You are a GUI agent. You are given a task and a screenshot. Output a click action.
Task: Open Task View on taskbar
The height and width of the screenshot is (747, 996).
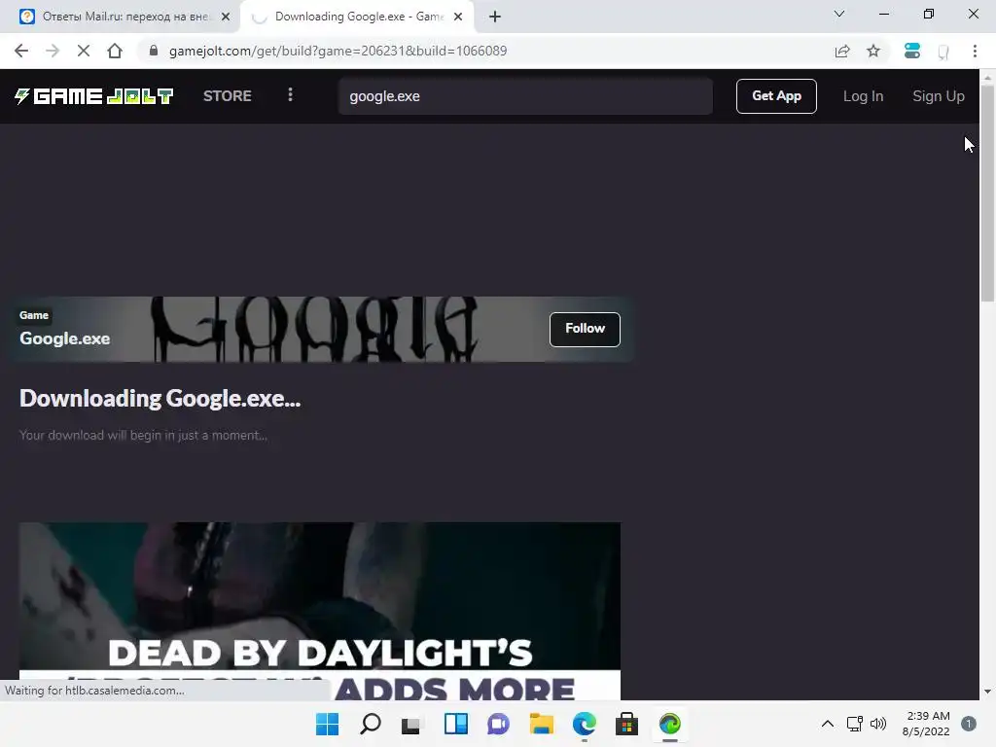pos(411,724)
